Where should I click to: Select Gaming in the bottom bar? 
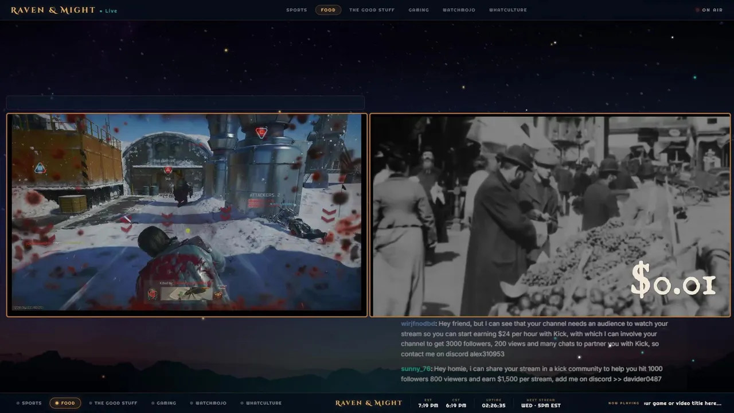point(163,403)
